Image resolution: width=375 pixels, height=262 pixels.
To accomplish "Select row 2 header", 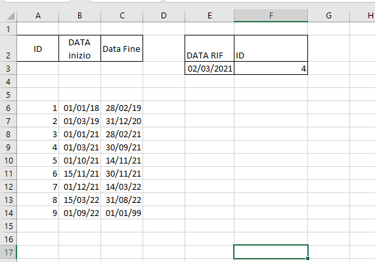I will tap(8, 49).
